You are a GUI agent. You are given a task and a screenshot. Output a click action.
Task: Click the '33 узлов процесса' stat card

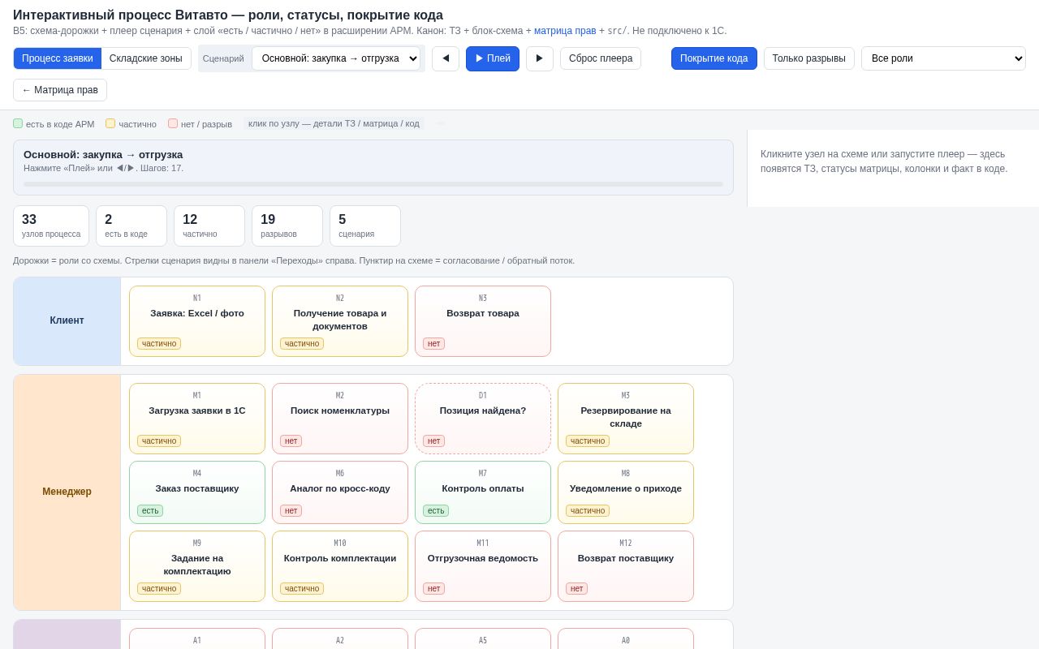click(51, 226)
